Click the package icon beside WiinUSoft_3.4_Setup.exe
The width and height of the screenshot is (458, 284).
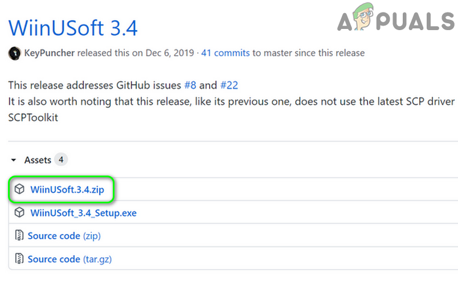(x=20, y=213)
